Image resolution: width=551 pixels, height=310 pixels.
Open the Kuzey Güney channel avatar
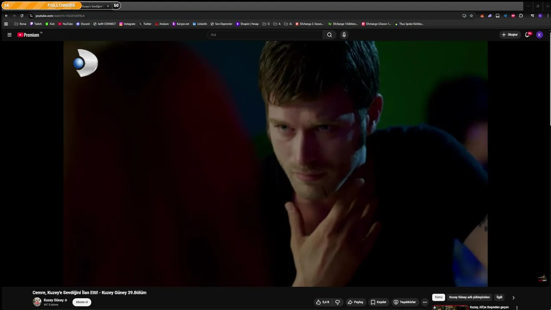(x=37, y=302)
